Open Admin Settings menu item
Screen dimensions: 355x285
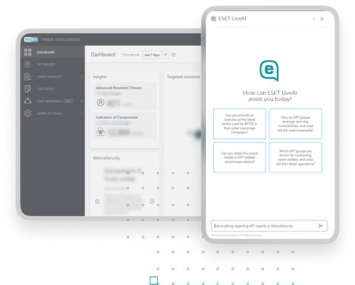[52, 113]
